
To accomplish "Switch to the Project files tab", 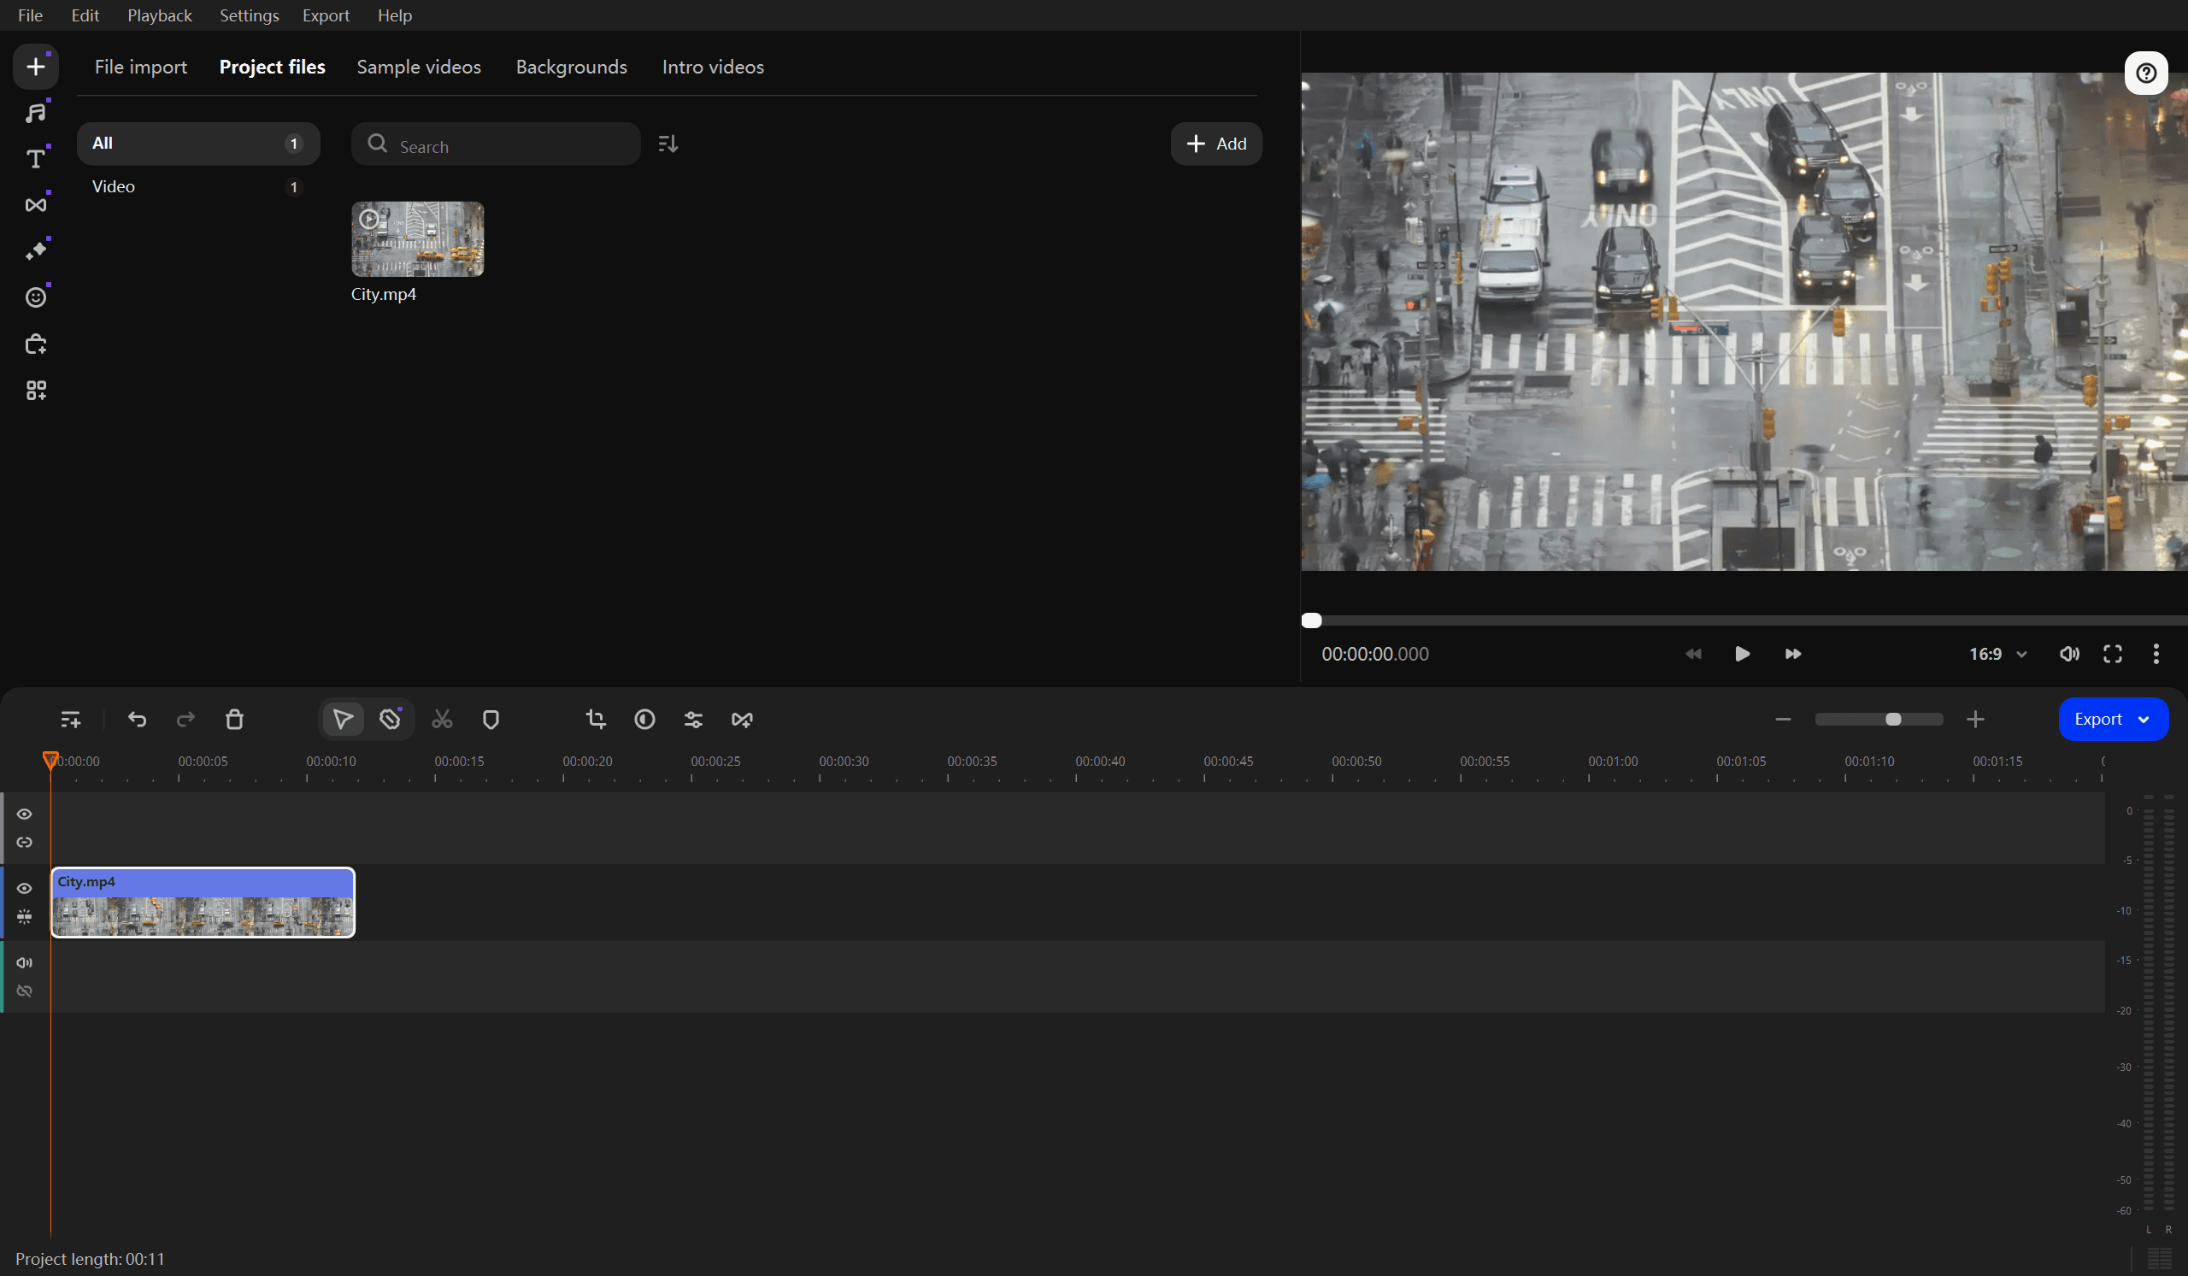I will point(272,67).
